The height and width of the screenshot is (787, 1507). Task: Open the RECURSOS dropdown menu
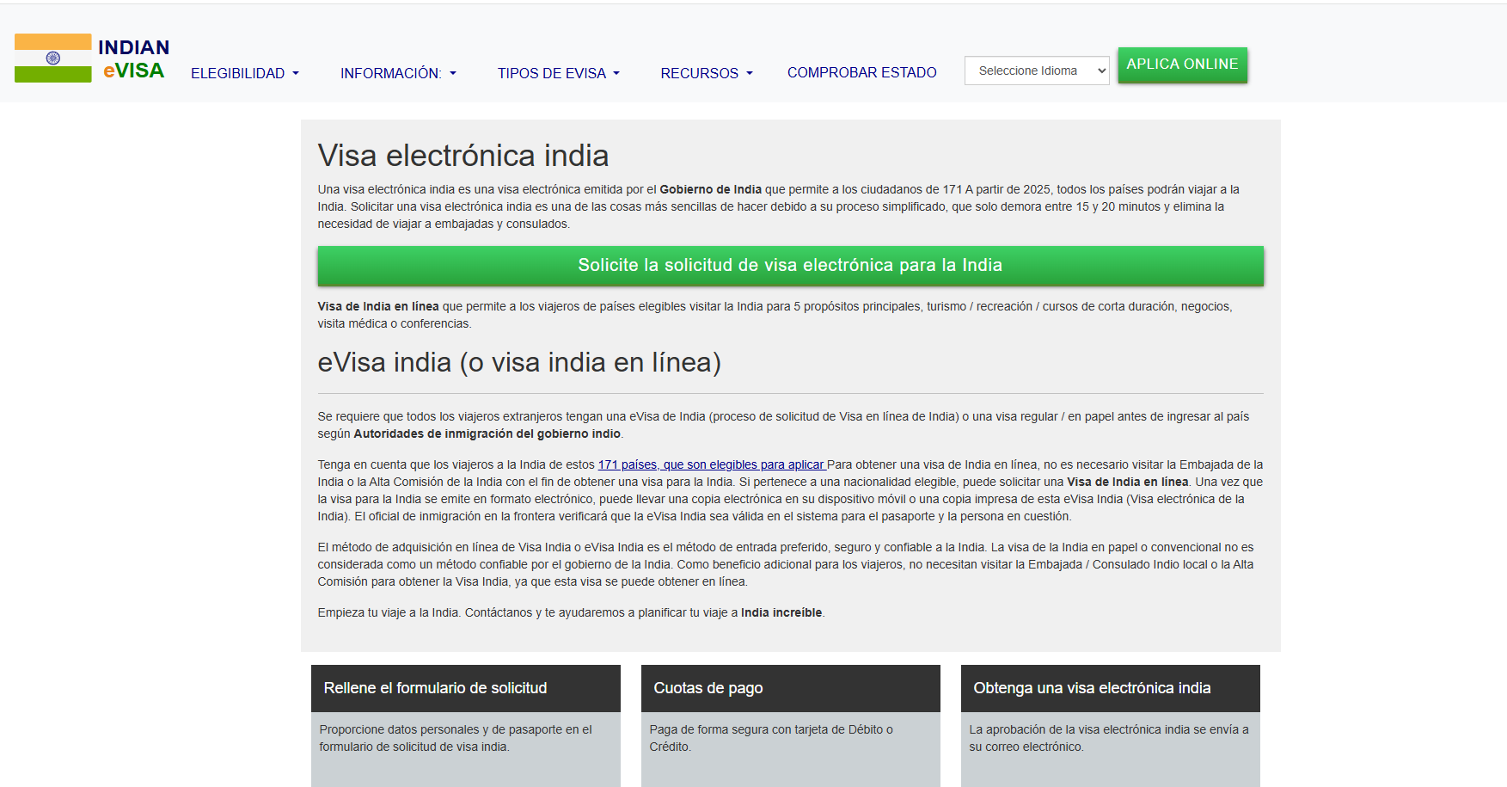[707, 73]
